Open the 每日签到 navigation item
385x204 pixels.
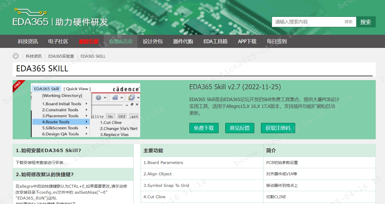click(277, 41)
